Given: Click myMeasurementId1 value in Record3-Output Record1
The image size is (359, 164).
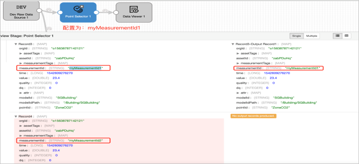Looking at the screenshot, I should (303, 68).
